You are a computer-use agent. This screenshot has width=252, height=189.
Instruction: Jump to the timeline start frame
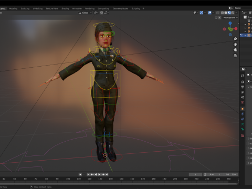[x=88, y=174]
